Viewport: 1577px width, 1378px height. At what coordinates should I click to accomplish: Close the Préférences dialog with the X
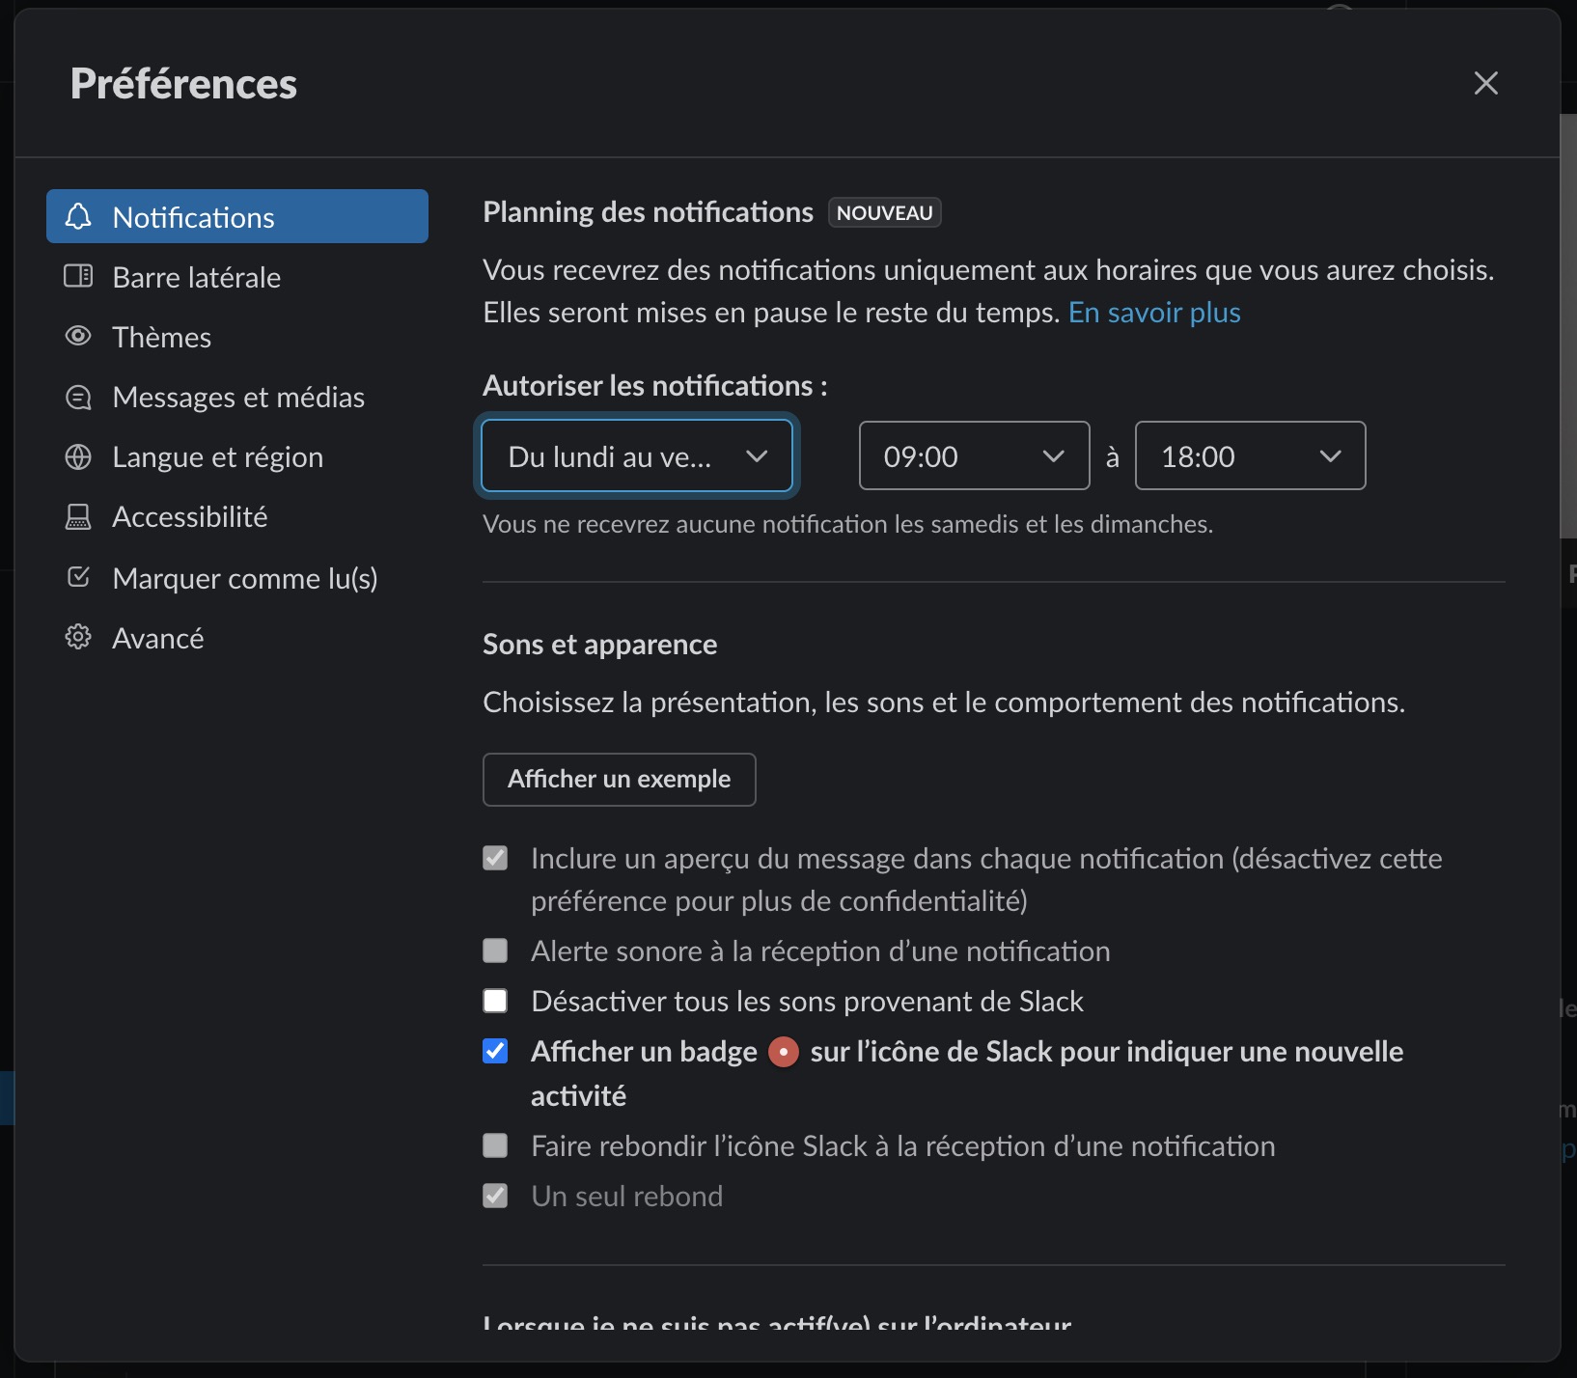click(1486, 83)
